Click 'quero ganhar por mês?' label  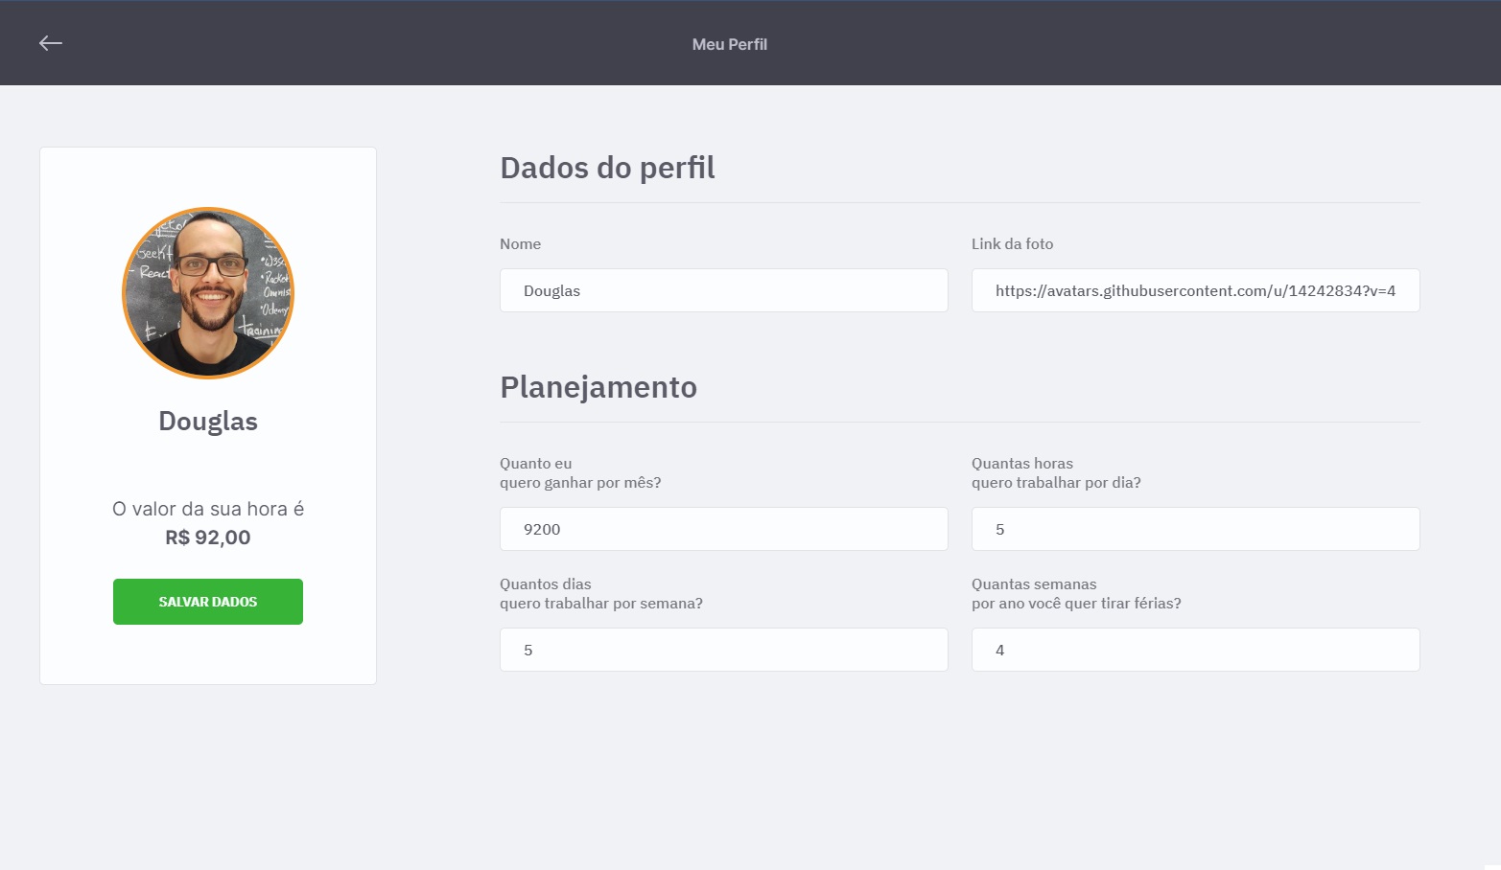(580, 483)
